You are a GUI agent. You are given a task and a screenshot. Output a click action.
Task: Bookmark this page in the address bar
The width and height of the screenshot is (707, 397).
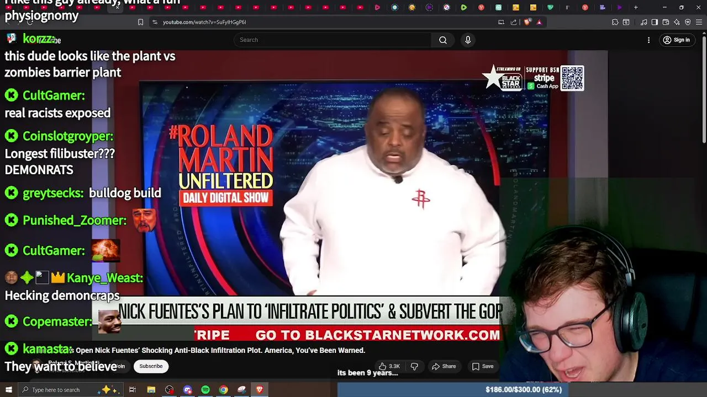tap(140, 22)
